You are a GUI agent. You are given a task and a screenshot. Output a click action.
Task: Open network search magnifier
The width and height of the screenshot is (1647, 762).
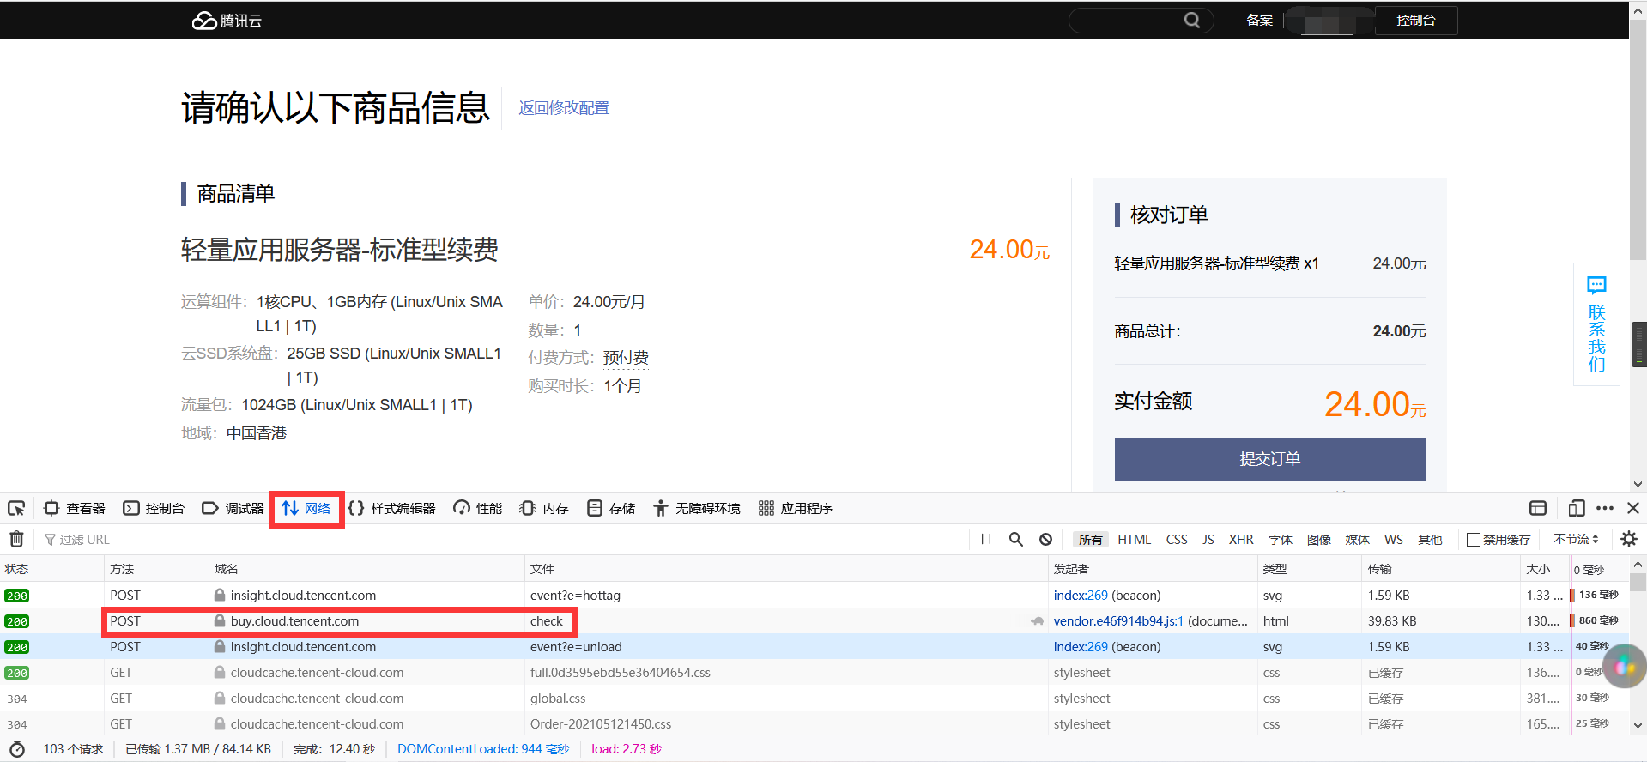[x=1016, y=539]
